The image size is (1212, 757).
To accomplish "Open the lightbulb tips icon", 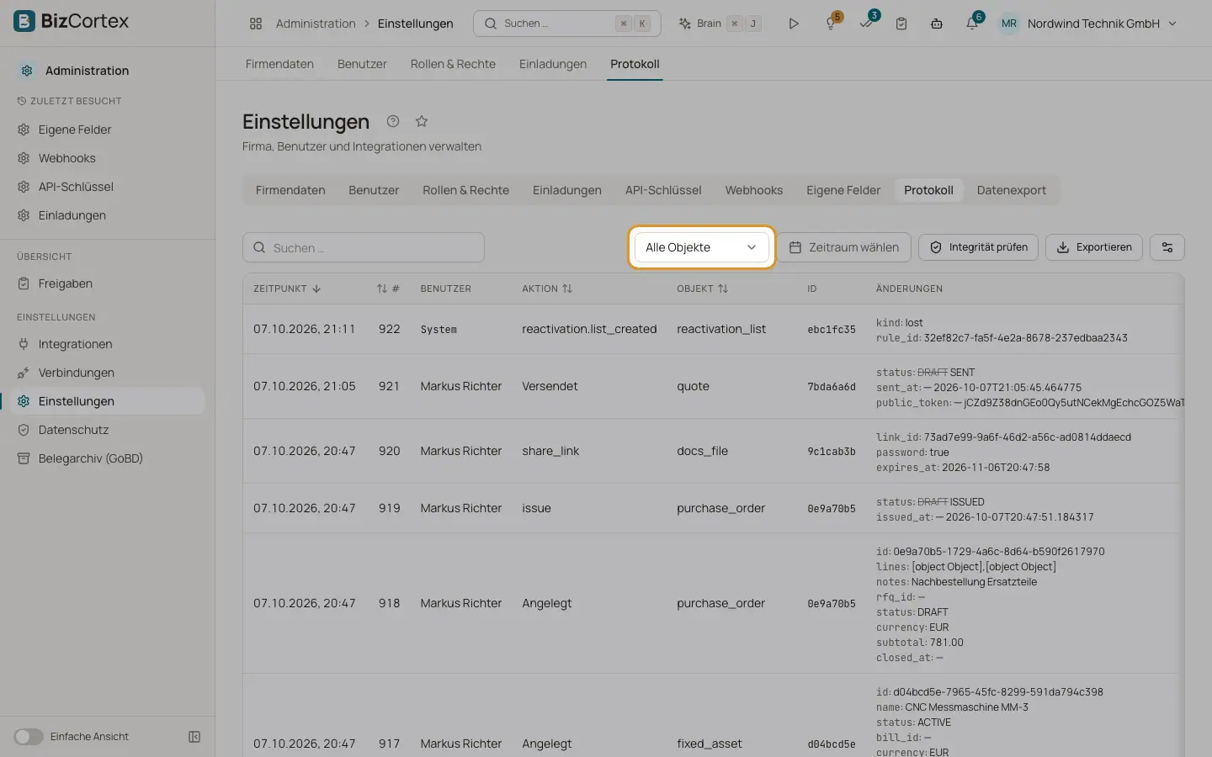I will tap(831, 24).
